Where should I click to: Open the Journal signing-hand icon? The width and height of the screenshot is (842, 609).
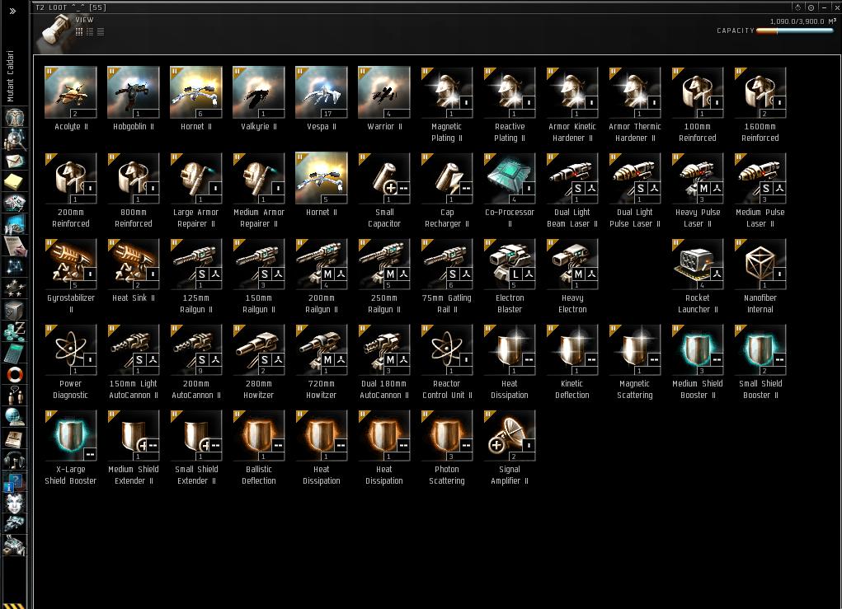(x=15, y=246)
